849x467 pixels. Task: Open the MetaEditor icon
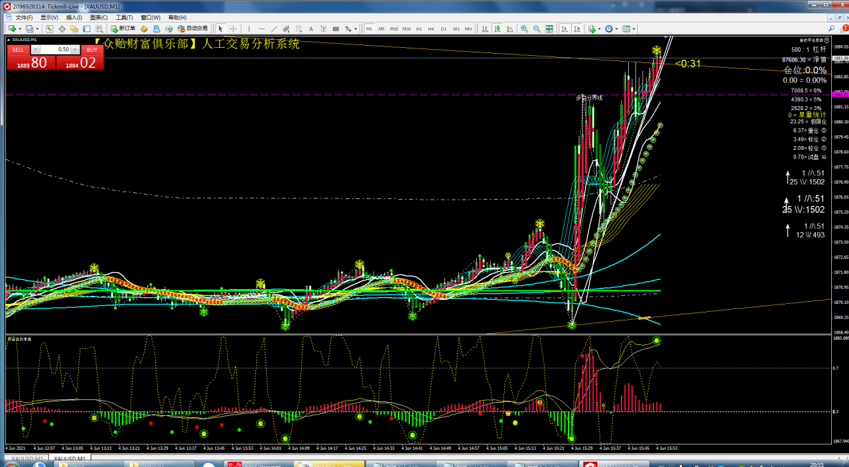click(x=144, y=29)
